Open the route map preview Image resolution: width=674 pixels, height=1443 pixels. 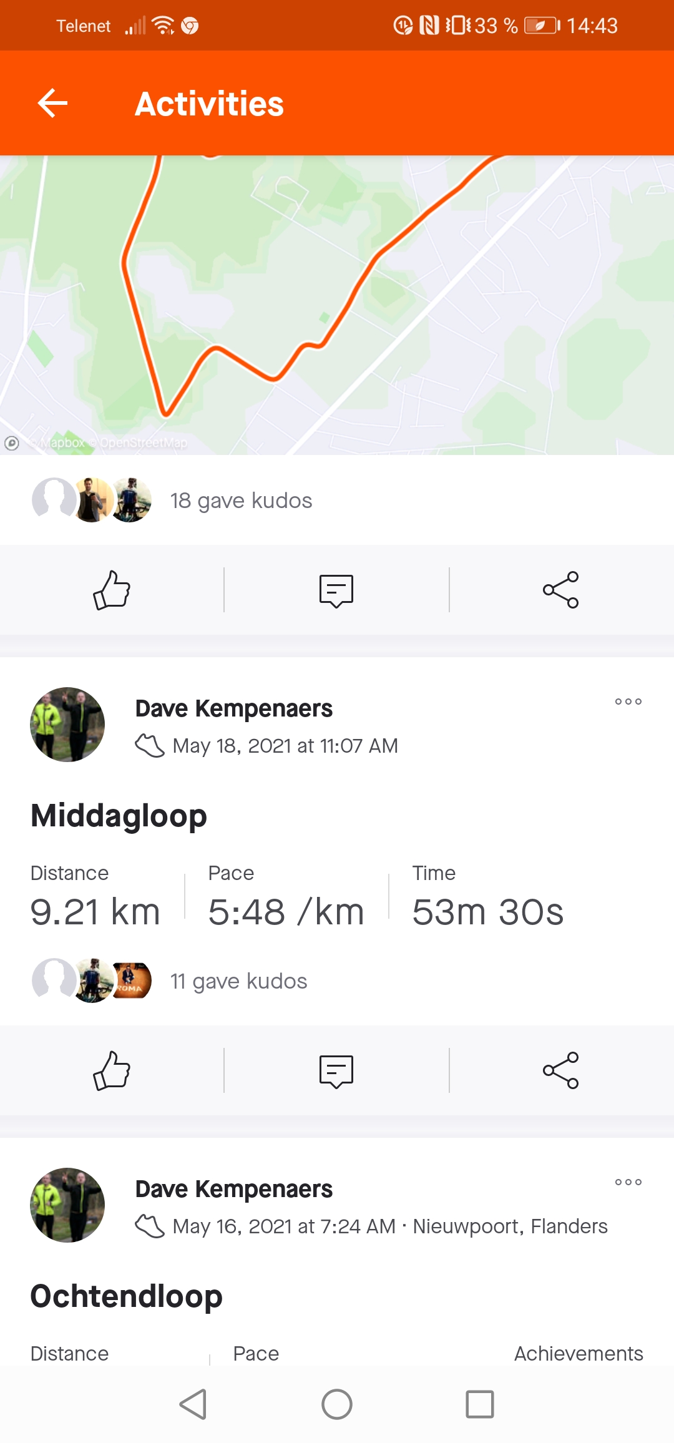[x=337, y=305]
